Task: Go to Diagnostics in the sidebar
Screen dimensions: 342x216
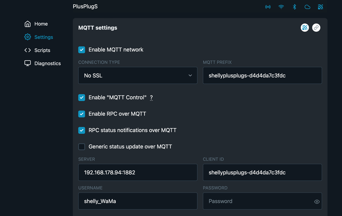Action: click(x=47, y=63)
